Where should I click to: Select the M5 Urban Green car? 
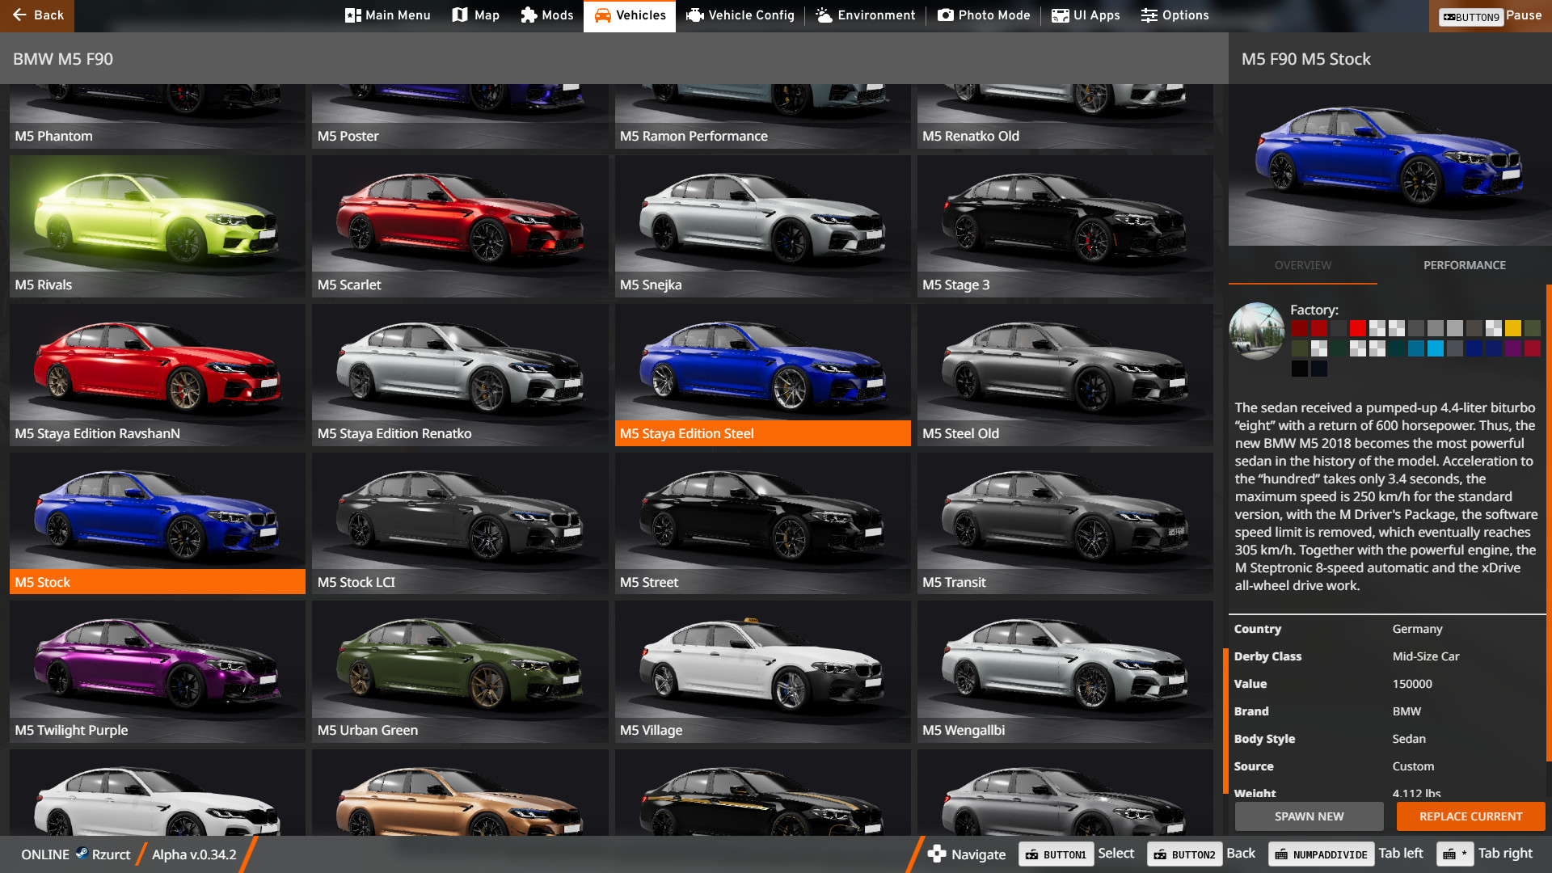(460, 672)
